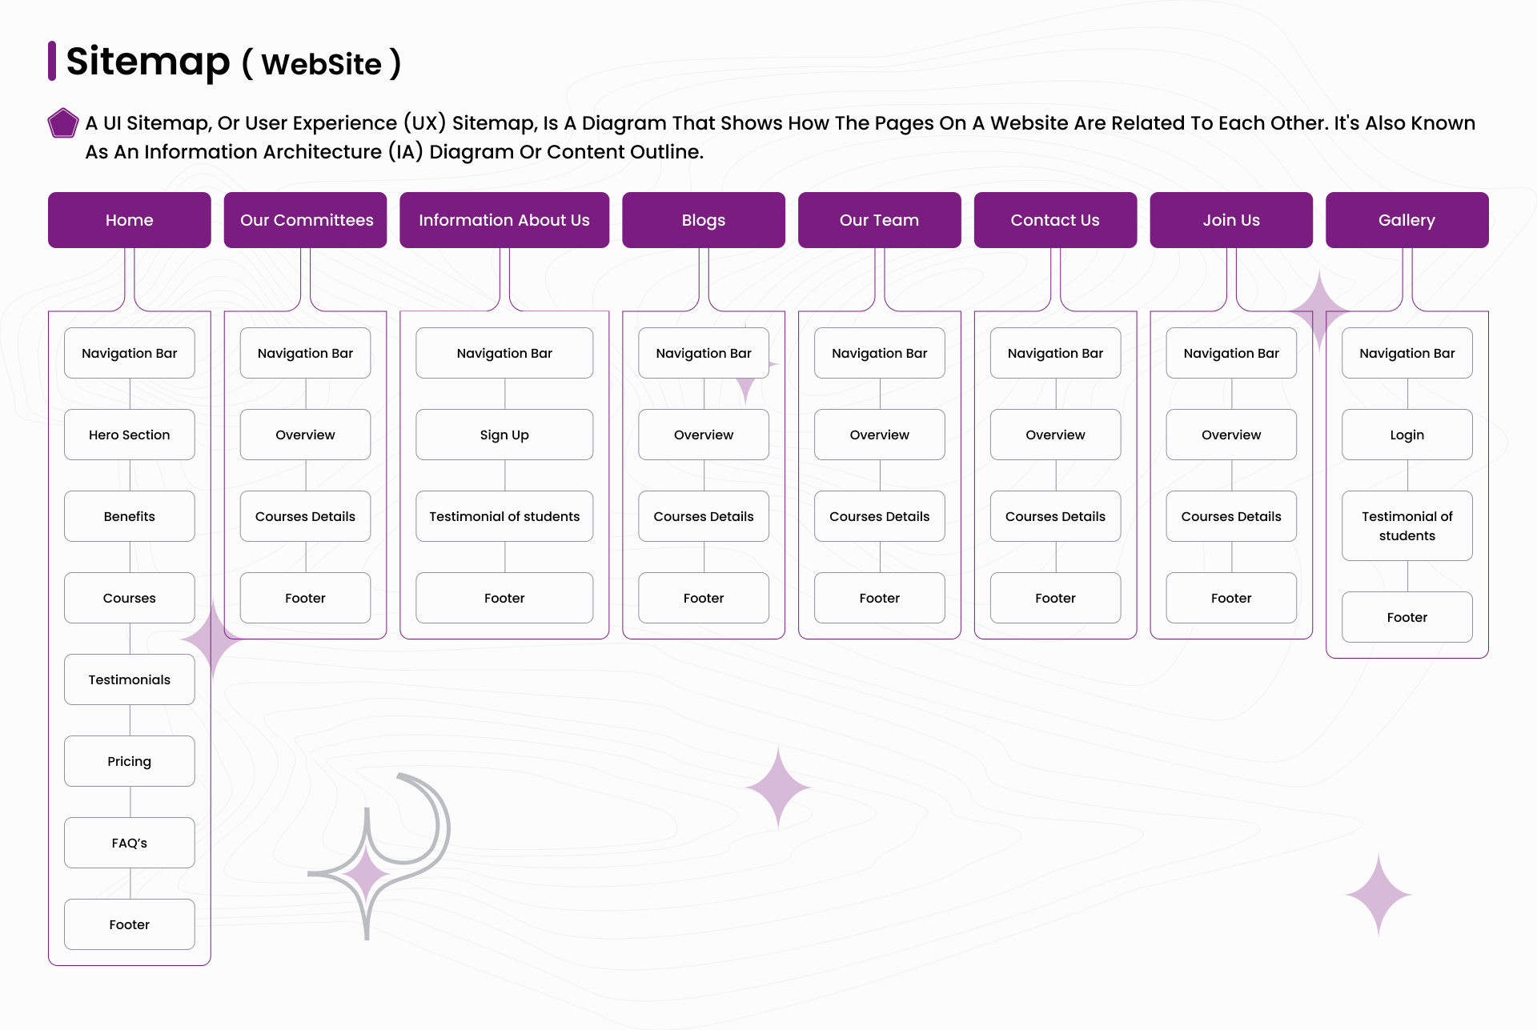Click the Gallery header box
Image resolution: width=1537 pixels, height=1030 pixels.
(x=1407, y=220)
